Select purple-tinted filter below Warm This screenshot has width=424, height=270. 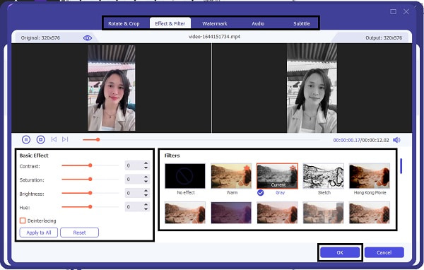click(x=231, y=213)
